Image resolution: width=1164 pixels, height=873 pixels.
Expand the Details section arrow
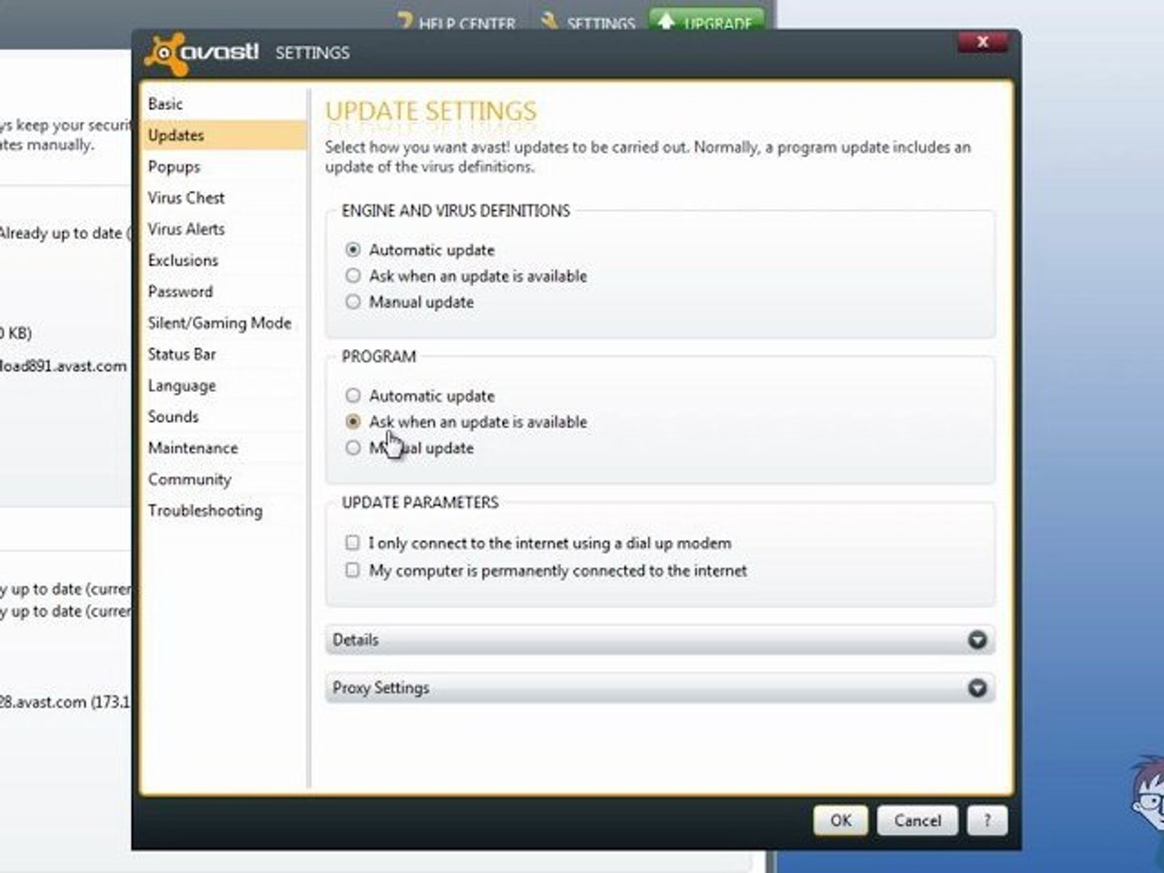point(977,640)
